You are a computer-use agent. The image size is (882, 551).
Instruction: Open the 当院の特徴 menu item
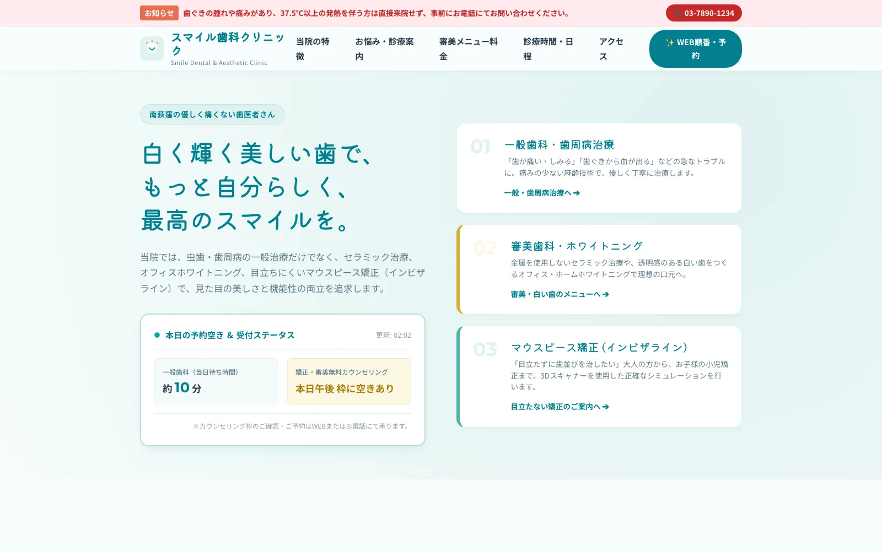(x=313, y=48)
